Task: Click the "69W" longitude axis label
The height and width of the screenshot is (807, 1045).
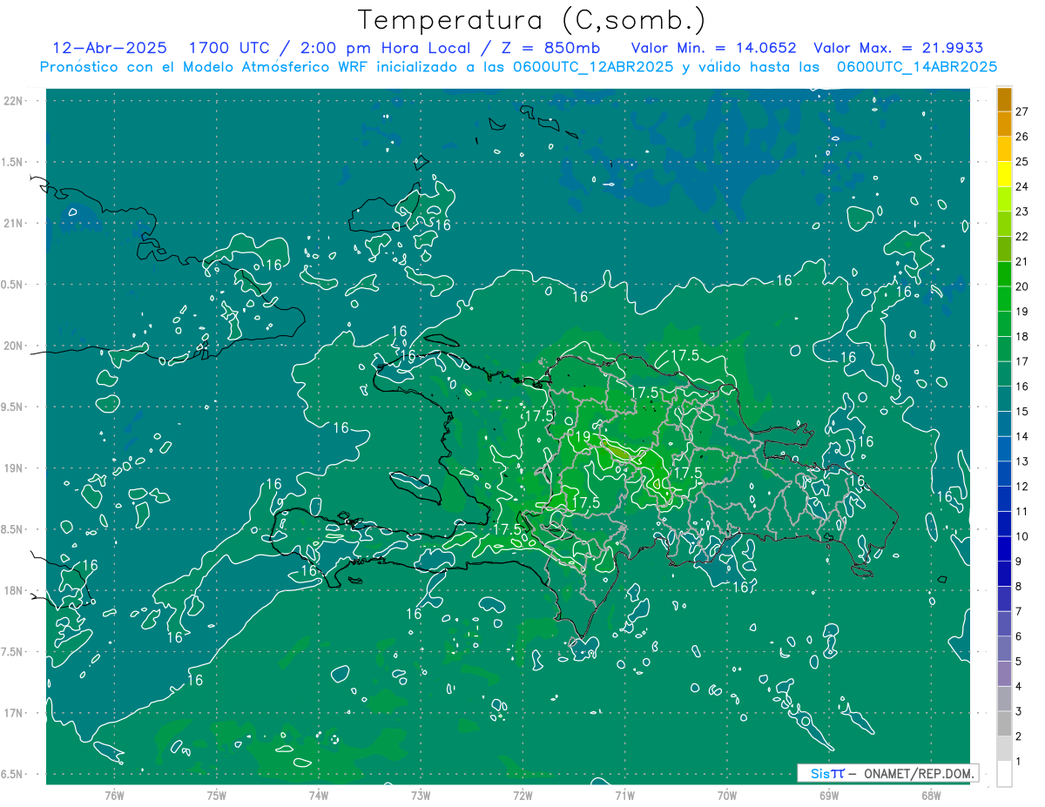Action: pyautogui.click(x=829, y=795)
